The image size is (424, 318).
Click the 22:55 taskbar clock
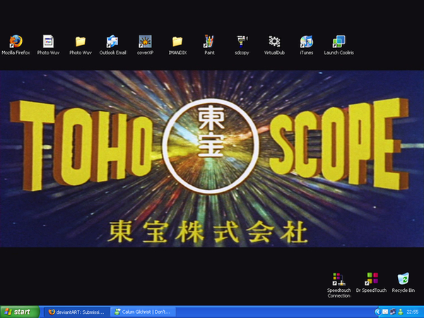coord(413,312)
